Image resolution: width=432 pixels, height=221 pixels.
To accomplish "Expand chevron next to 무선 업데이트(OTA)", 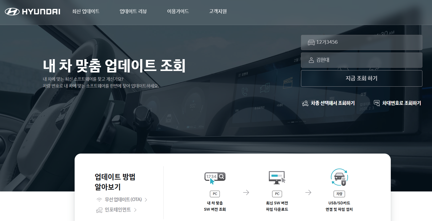I will (146, 200).
